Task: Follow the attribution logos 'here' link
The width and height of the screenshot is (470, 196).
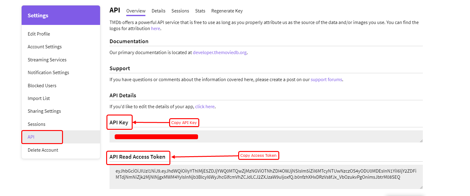Action: click(x=155, y=29)
